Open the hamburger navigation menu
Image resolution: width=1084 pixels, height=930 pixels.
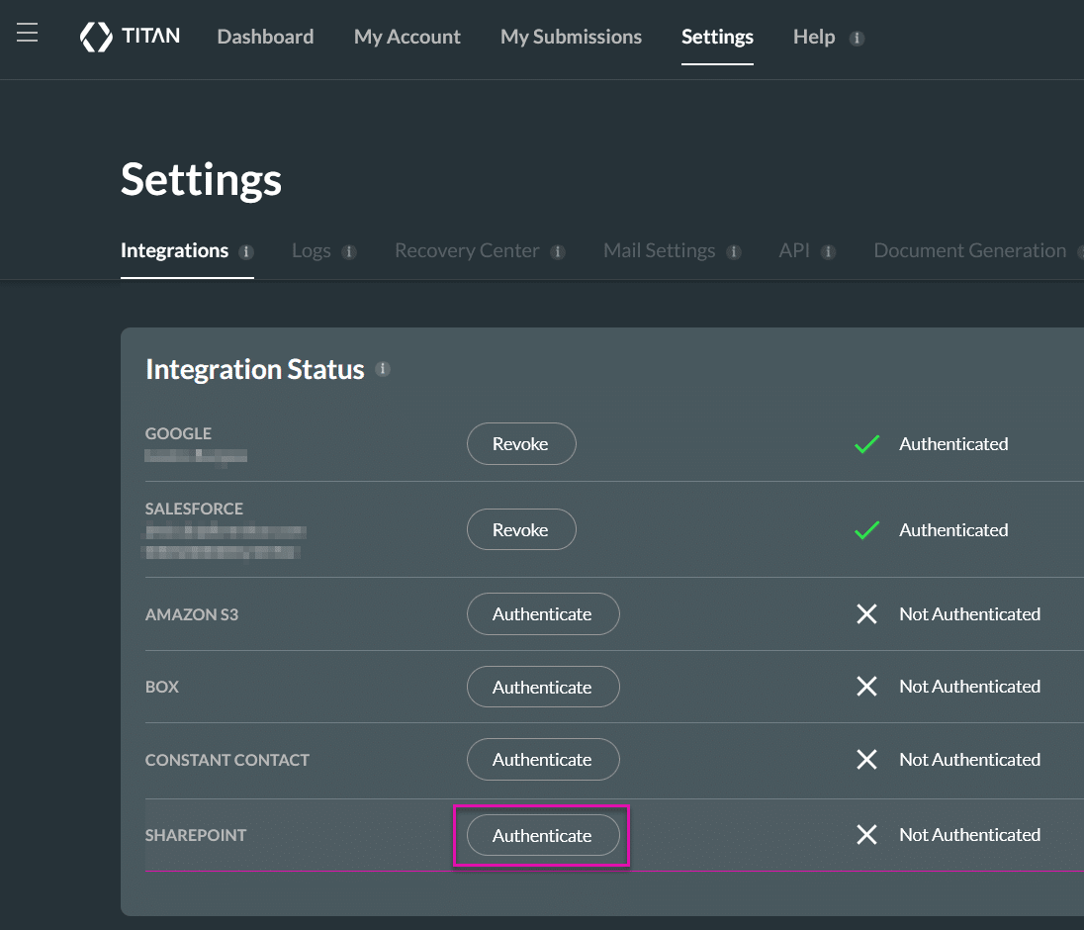[x=27, y=31]
